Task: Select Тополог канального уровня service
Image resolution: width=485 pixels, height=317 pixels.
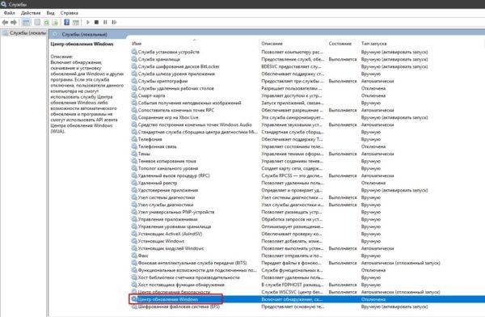Action: (168, 168)
